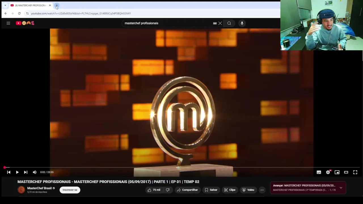Dislike this video

pos(168,190)
